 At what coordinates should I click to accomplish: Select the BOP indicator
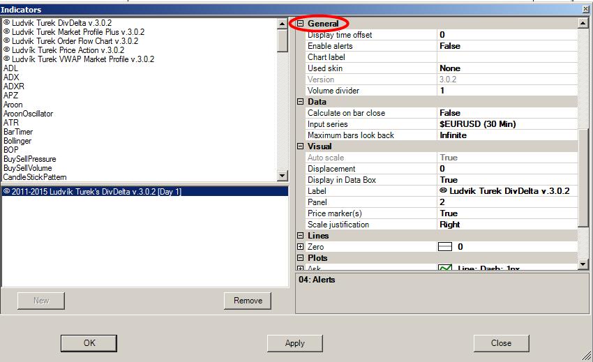[x=10, y=150]
